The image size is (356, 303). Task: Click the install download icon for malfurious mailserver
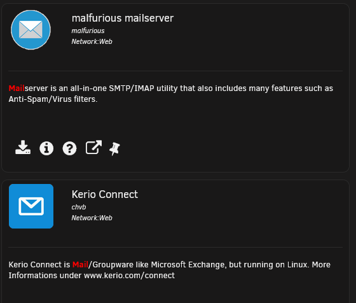coord(23,148)
